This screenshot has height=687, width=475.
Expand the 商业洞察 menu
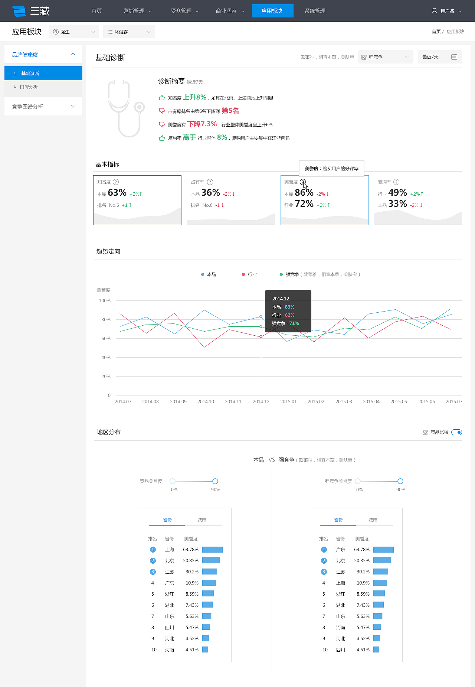(230, 11)
